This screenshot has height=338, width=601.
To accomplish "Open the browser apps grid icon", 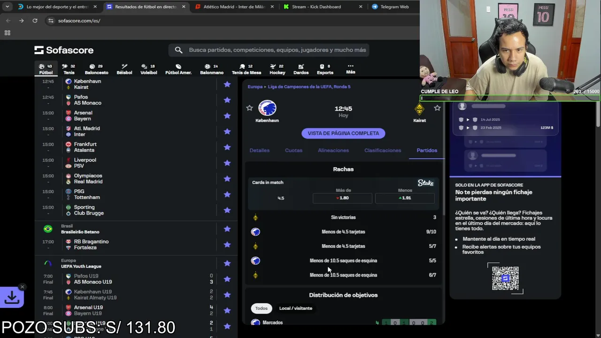I will click(x=7, y=33).
